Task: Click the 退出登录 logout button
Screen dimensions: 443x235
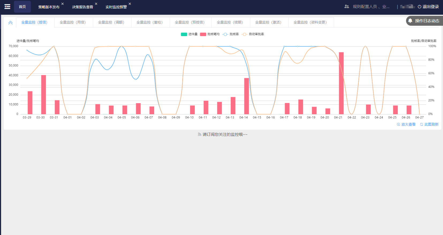Action: [428, 7]
